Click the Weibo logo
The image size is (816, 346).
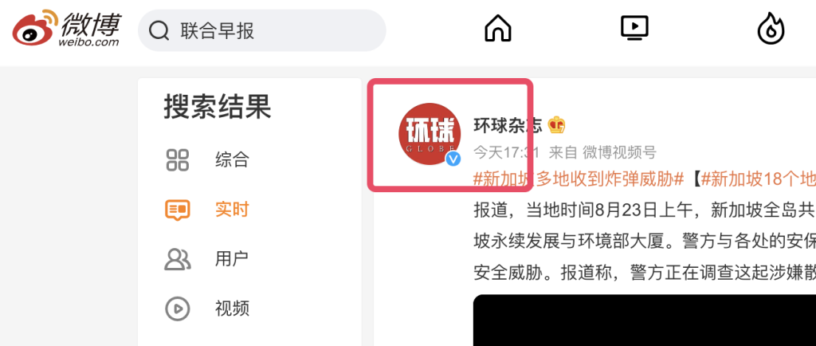tap(66, 29)
